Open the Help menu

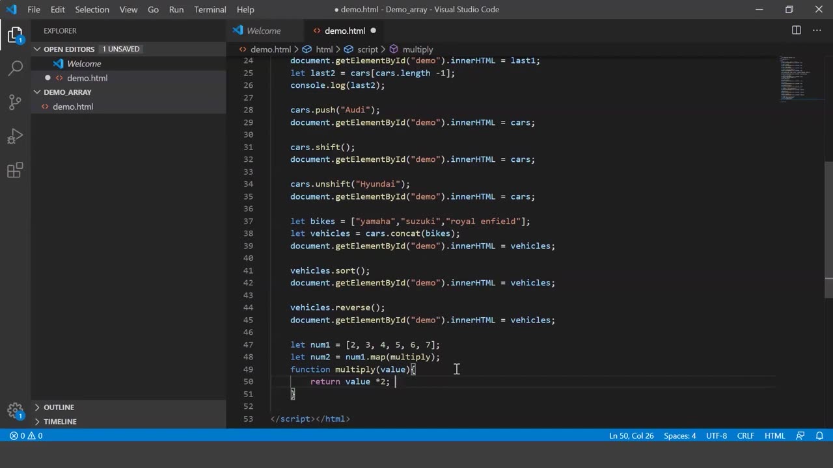tap(245, 10)
